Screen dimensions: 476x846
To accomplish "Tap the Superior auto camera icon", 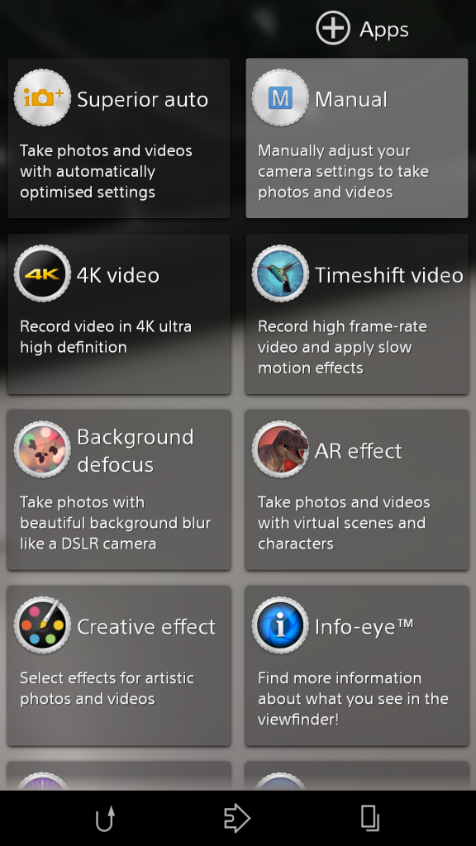I will coord(42,97).
